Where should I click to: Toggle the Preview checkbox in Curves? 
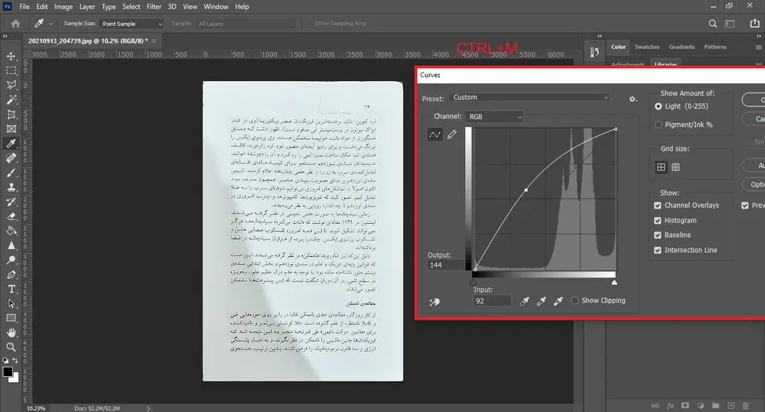point(745,206)
